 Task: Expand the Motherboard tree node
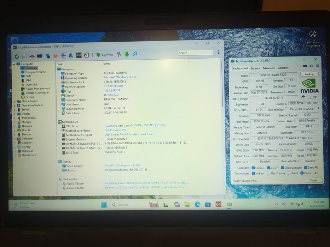(x=15, y=102)
